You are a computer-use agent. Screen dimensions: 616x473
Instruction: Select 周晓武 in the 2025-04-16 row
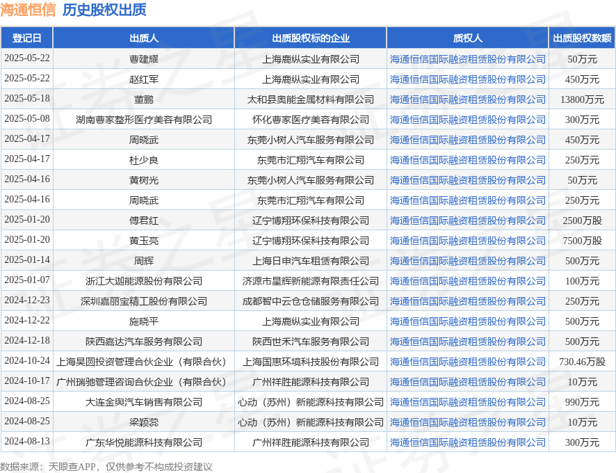coord(144,200)
